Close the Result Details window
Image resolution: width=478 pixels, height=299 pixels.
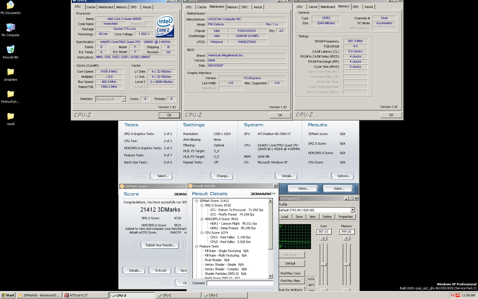click(275, 186)
